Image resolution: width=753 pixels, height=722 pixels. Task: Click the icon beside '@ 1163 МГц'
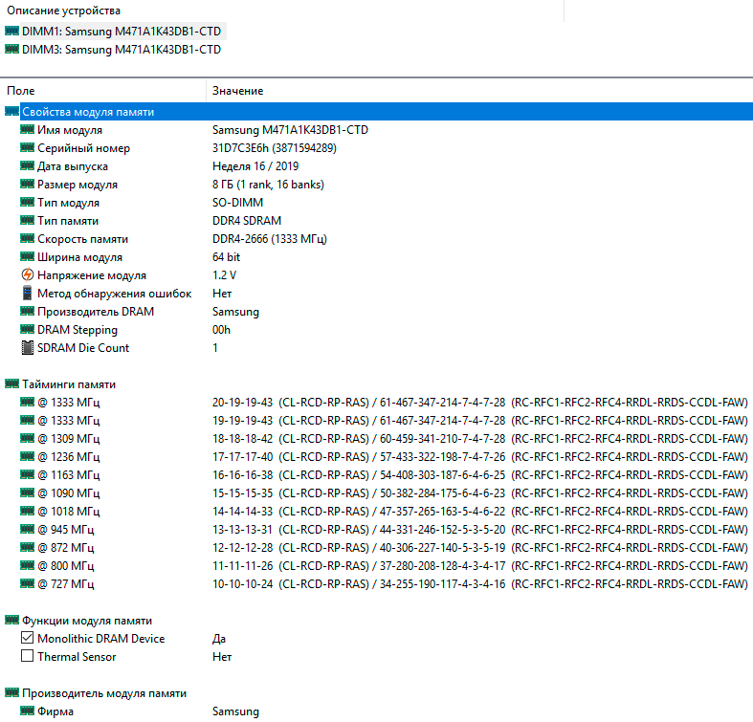[28, 474]
